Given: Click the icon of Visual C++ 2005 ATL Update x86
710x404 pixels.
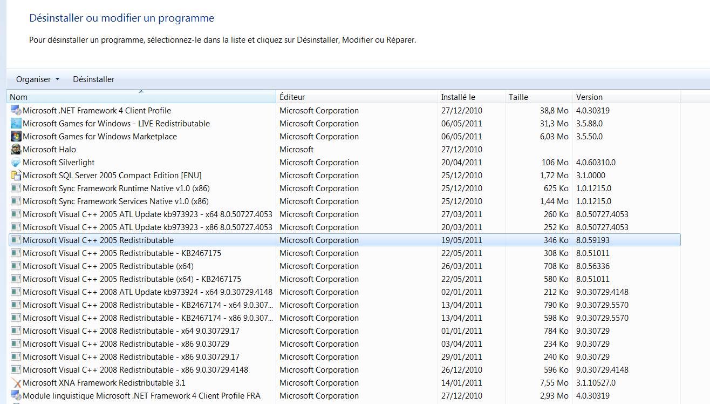Looking at the screenshot, I should [16, 227].
